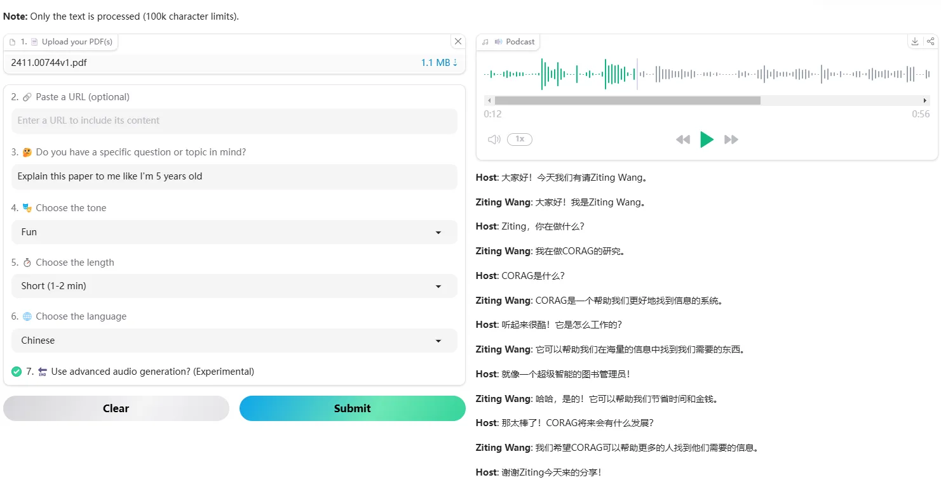
Task: Remove the uploaded PDF with the X icon
Action: 457,41
